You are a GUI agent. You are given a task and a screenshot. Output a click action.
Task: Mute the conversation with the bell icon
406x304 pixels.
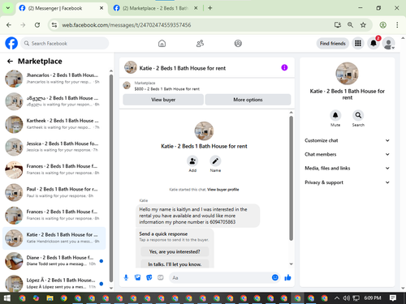335,115
